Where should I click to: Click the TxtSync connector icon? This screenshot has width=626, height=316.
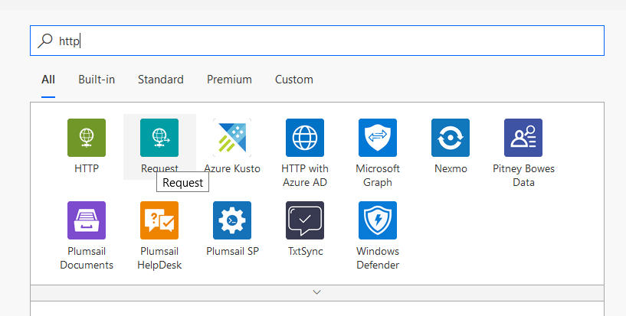tap(305, 220)
